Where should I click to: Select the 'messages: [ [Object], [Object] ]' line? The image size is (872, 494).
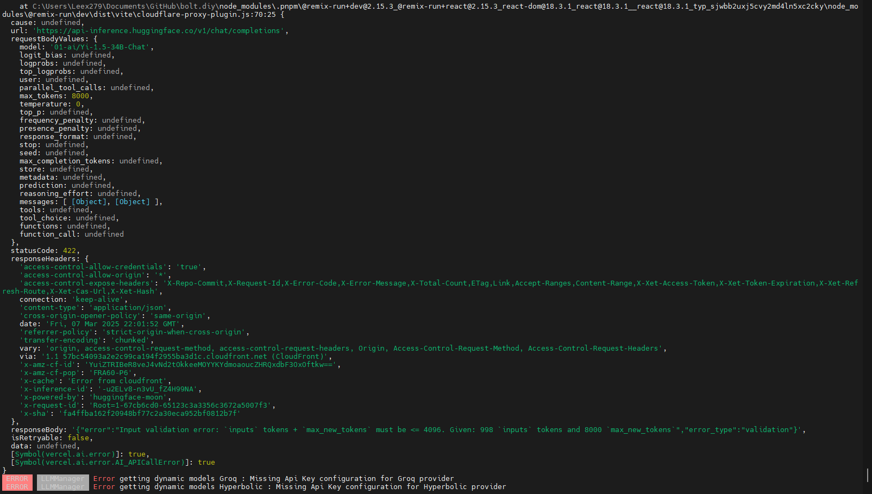click(91, 202)
